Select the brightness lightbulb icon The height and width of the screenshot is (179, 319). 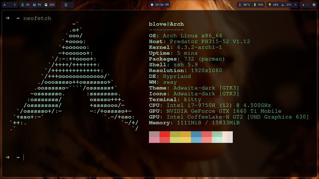coord(270,5)
